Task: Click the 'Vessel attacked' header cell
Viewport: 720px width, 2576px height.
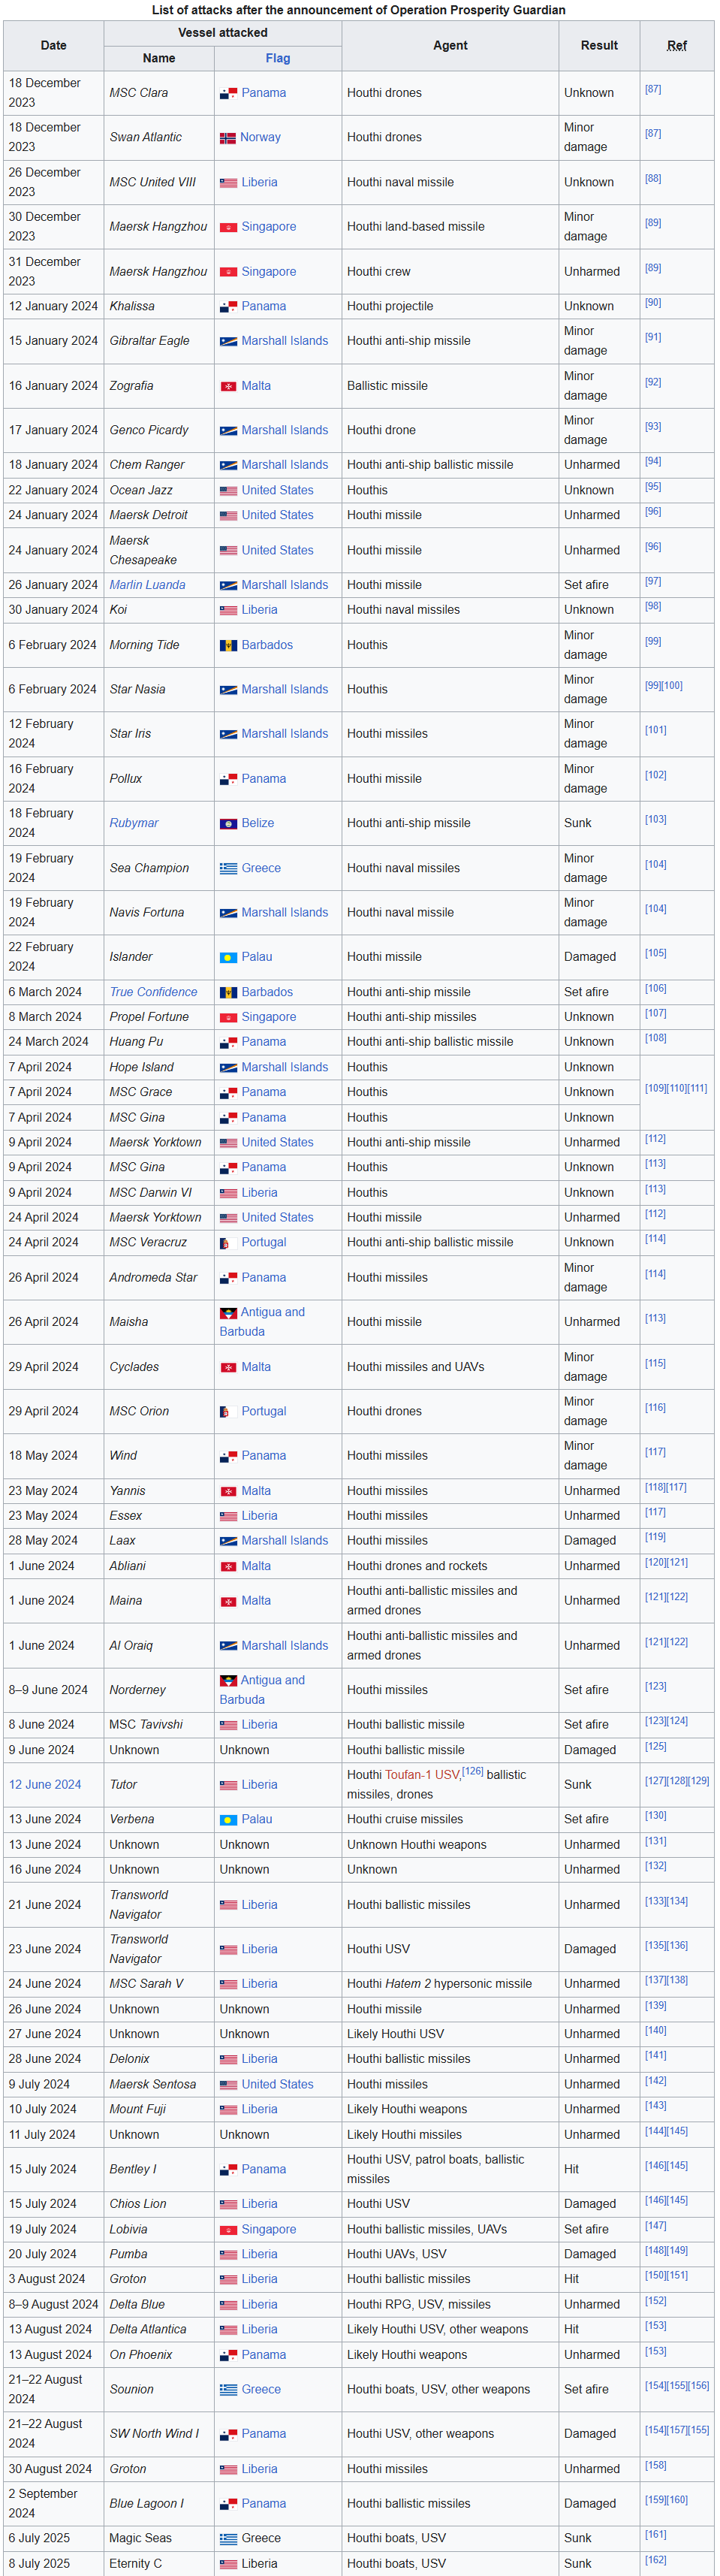Action: pyautogui.click(x=223, y=33)
